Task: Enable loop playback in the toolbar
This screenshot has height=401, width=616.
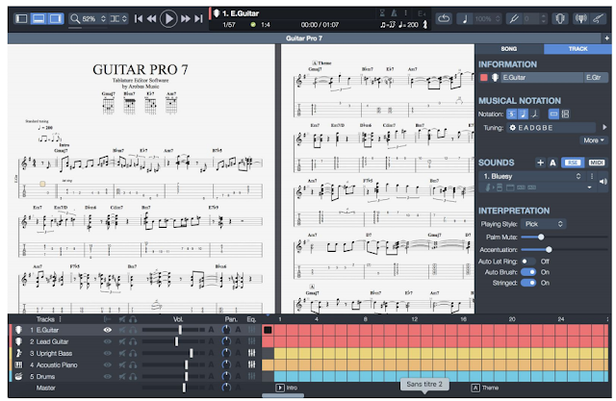Action: (x=444, y=18)
